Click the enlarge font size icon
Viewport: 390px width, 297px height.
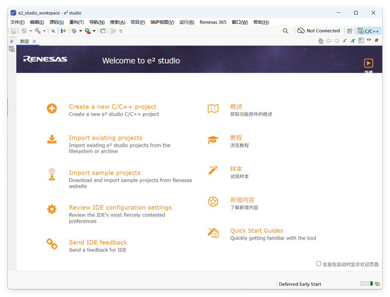coord(353,41)
